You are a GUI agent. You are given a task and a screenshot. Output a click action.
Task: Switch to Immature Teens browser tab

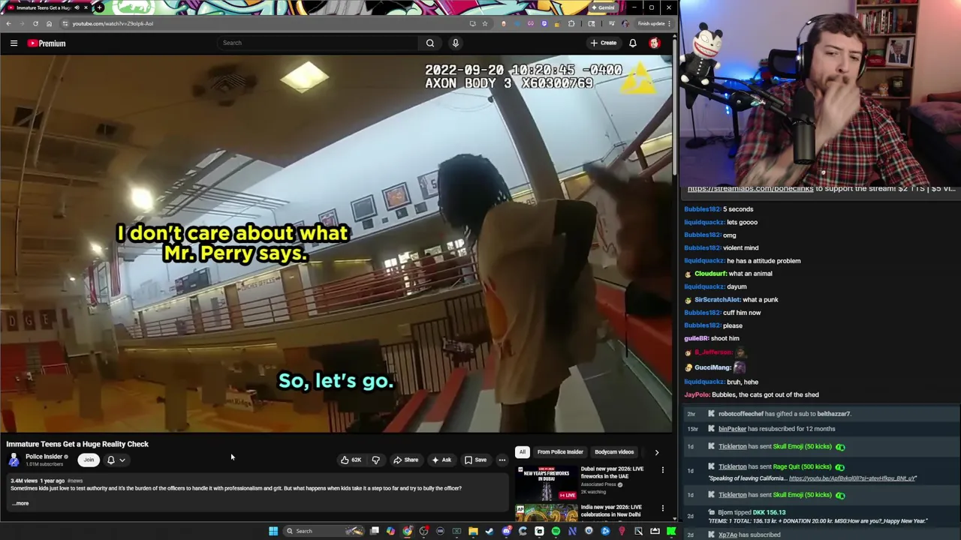tap(47, 7)
